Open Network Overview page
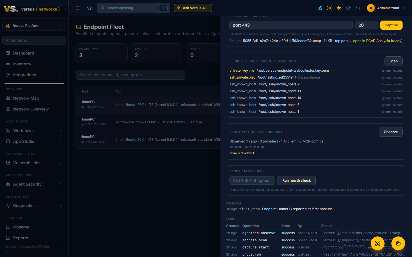The height and width of the screenshot is (257, 412). (34, 109)
